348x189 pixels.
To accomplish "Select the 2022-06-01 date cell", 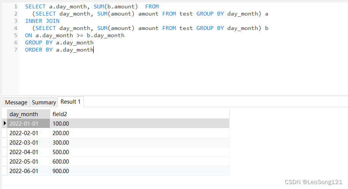I will pyautogui.click(x=24, y=171).
